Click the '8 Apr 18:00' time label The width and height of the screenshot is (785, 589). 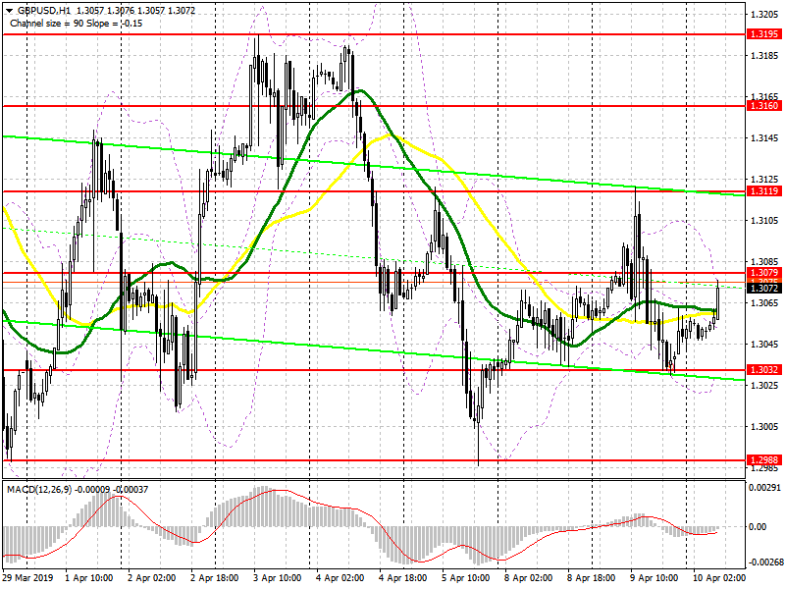tap(592, 578)
